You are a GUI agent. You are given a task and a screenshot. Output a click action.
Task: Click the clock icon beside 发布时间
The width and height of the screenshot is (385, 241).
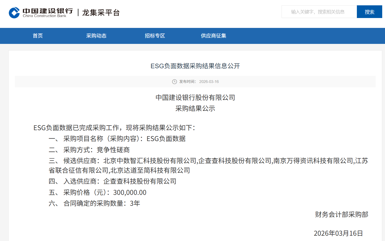(174, 82)
